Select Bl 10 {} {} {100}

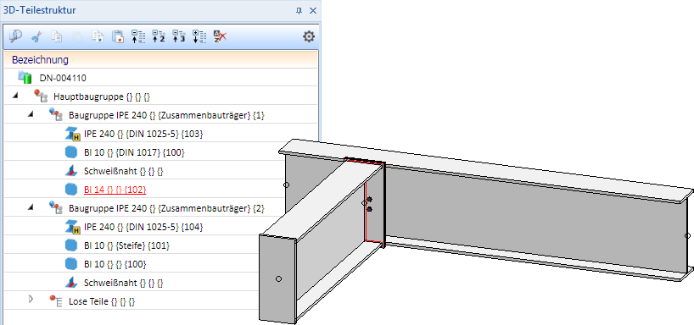tap(115, 264)
